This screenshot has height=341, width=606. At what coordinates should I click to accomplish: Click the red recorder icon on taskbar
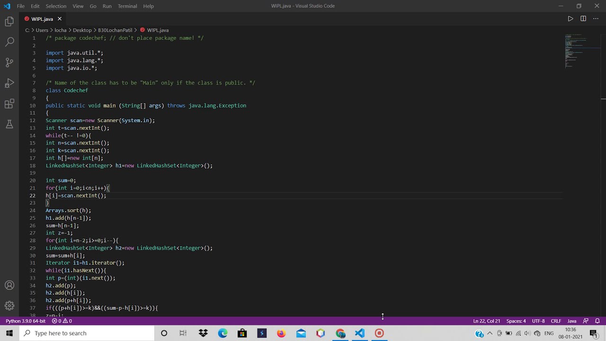click(x=379, y=333)
